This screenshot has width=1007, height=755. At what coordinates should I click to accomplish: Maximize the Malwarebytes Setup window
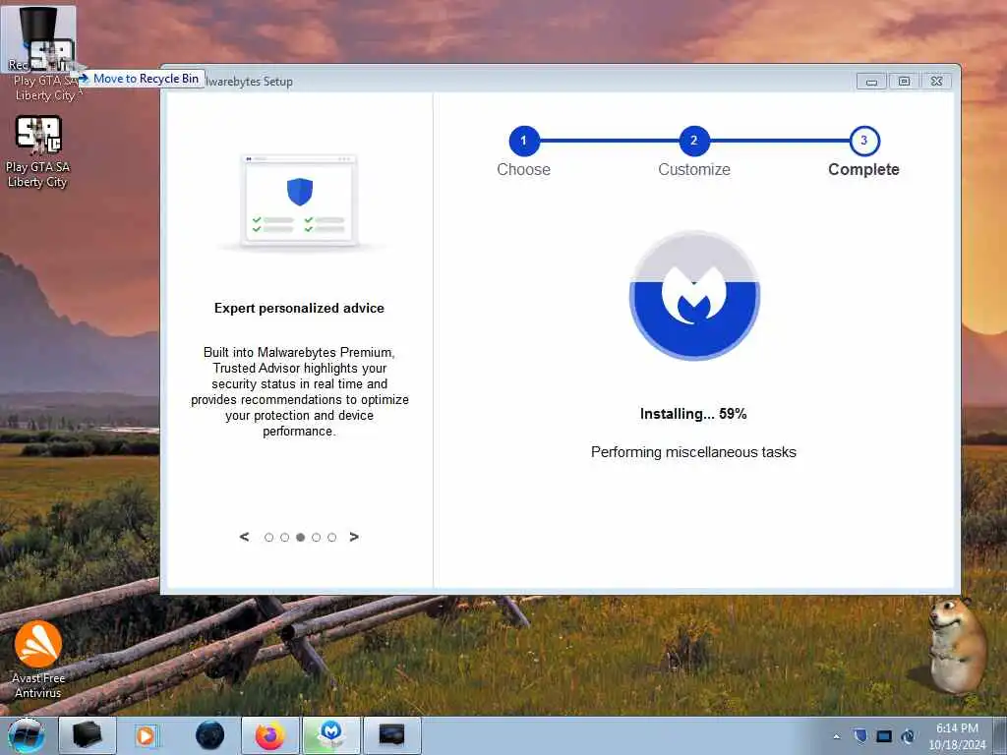pyautogui.click(x=905, y=82)
